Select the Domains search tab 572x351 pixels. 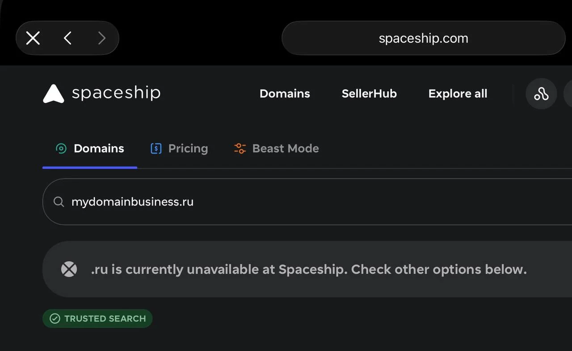(90, 149)
